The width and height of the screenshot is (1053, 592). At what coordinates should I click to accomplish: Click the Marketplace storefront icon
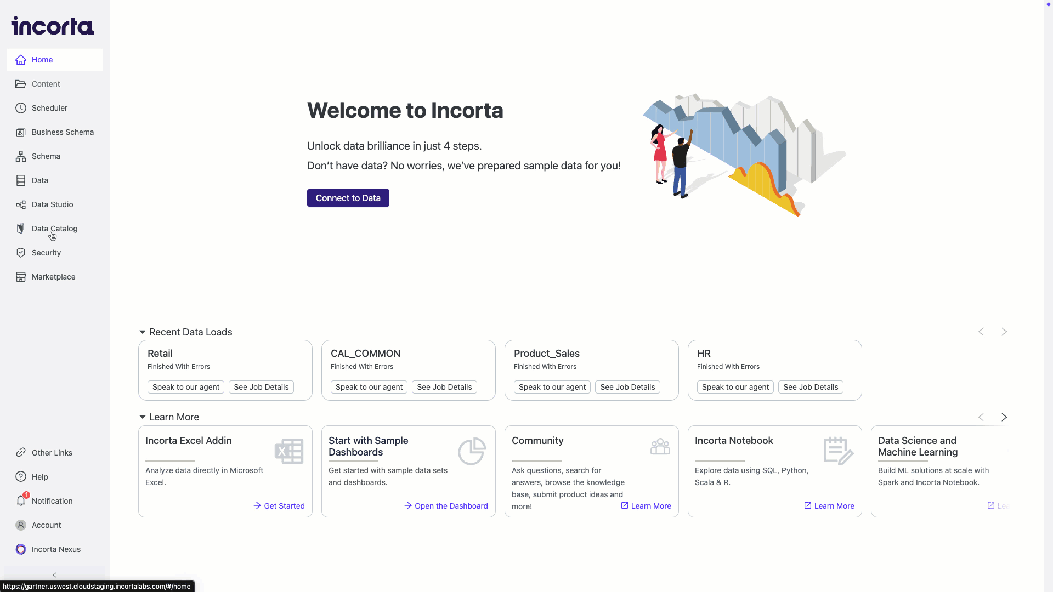click(x=21, y=277)
